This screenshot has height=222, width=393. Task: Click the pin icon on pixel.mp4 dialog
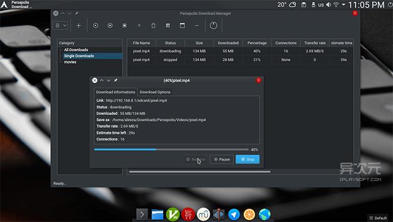click(x=116, y=80)
